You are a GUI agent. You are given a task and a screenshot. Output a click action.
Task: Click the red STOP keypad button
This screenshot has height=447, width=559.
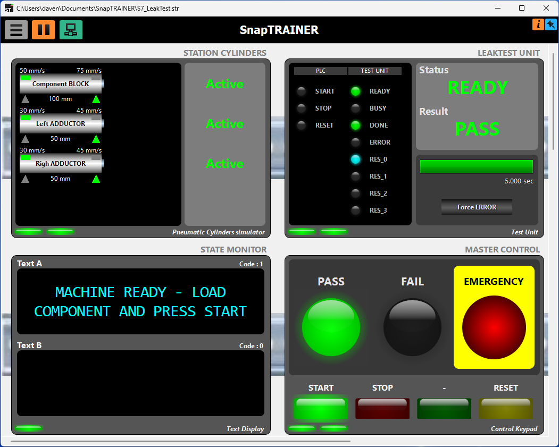(x=382, y=409)
